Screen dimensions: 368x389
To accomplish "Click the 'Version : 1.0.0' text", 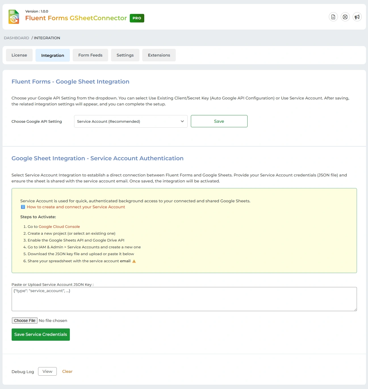I will point(37,11).
